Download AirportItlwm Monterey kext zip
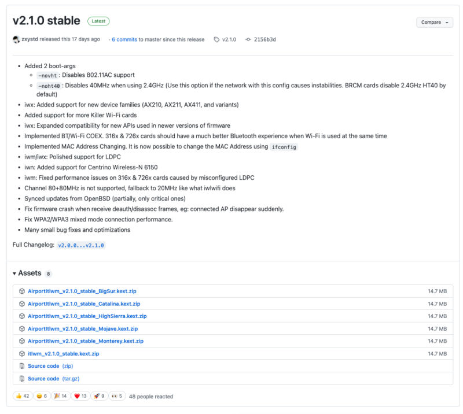 (x=85, y=341)
